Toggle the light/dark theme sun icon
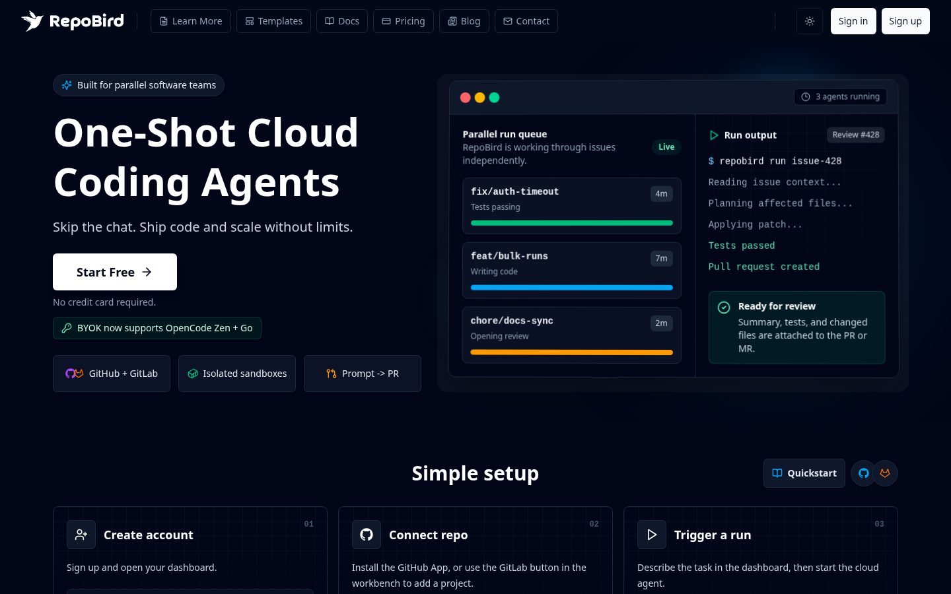This screenshot has height=594, width=951. pyautogui.click(x=810, y=21)
